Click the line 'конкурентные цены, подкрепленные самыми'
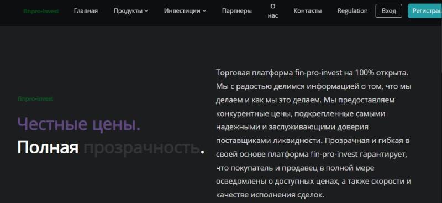This screenshot has width=442, height=203. [x=301, y=114]
